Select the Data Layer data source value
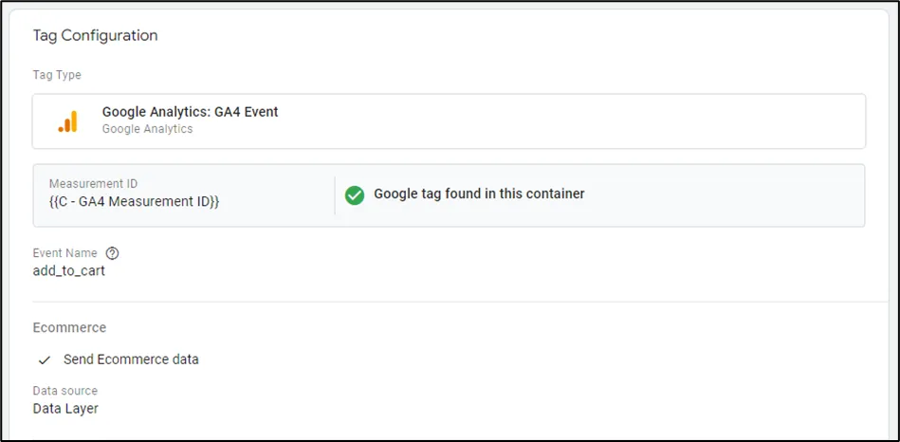 [x=65, y=409]
